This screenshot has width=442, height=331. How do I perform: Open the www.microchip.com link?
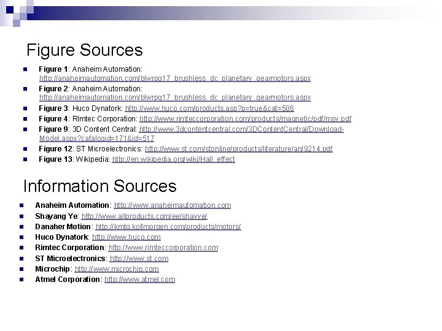tap(117, 269)
